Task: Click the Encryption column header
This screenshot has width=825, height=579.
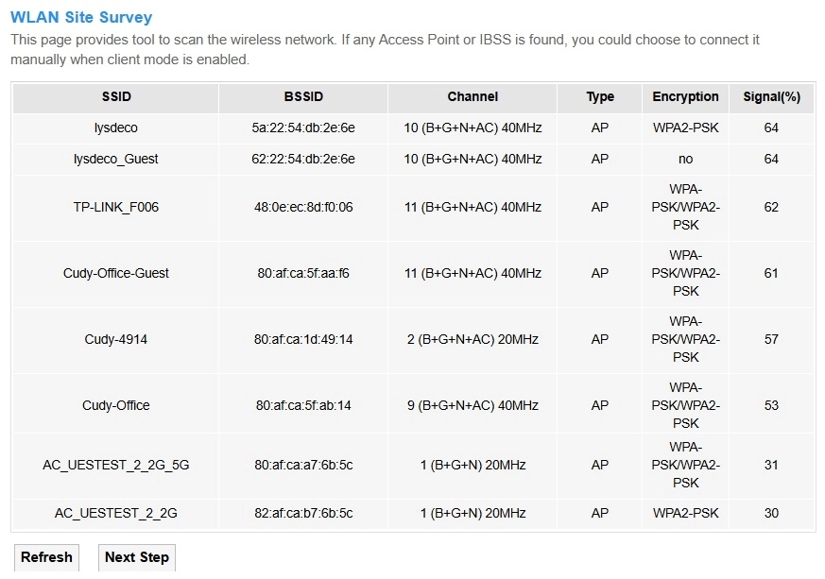Action: [x=685, y=96]
